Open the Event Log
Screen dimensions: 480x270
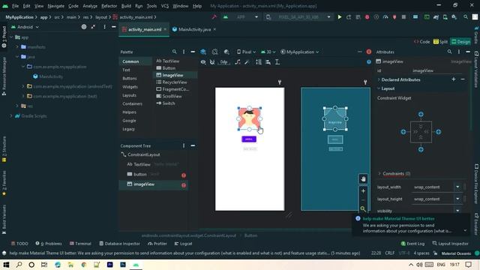[412, 244]
